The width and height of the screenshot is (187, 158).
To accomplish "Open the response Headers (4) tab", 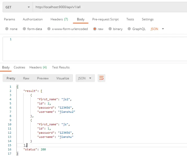I will (x=38, y=67).
